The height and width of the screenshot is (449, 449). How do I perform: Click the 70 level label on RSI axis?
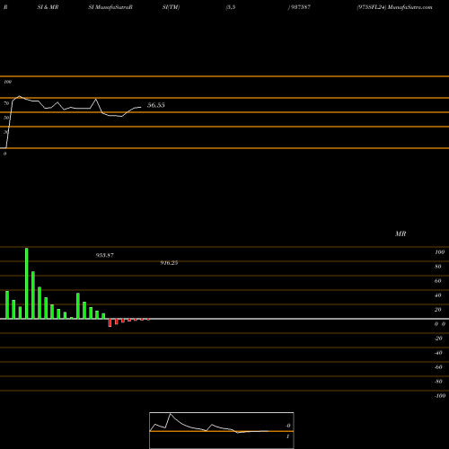(6, 103)
